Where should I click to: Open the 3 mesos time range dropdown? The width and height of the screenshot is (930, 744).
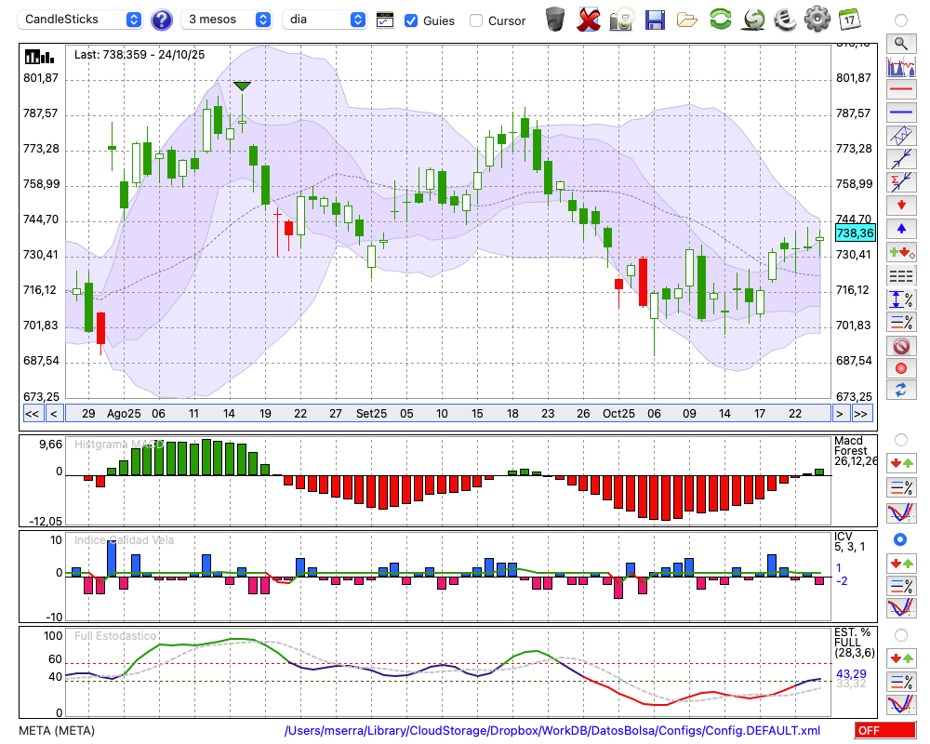pos(229,20)
